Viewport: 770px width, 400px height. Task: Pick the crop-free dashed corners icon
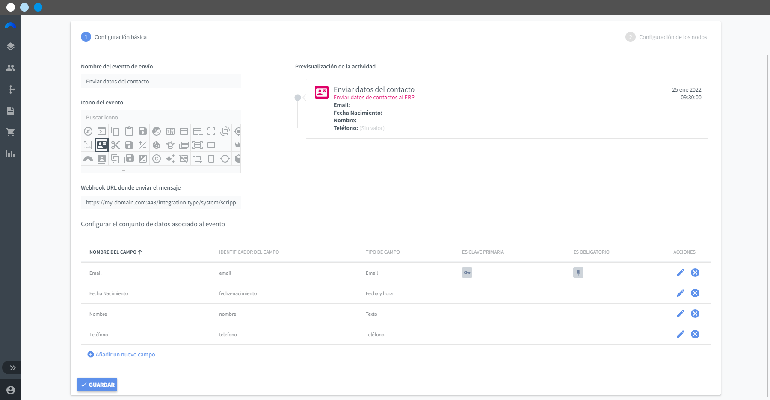click(x=211, y=131)
